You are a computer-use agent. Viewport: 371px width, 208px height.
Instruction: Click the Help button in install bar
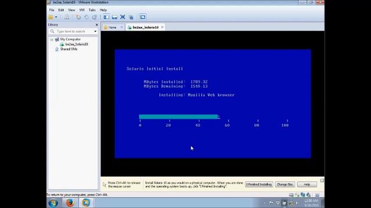(x=307, y=184)
